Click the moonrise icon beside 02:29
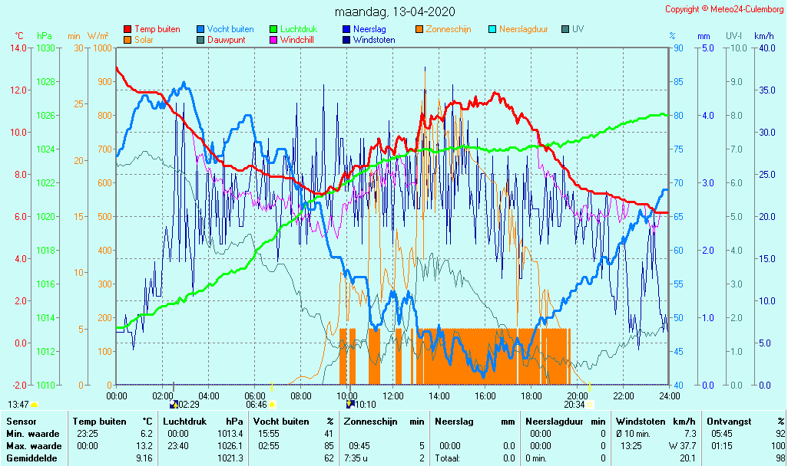This screenshot has width=788, height=466. coord(174,404)
